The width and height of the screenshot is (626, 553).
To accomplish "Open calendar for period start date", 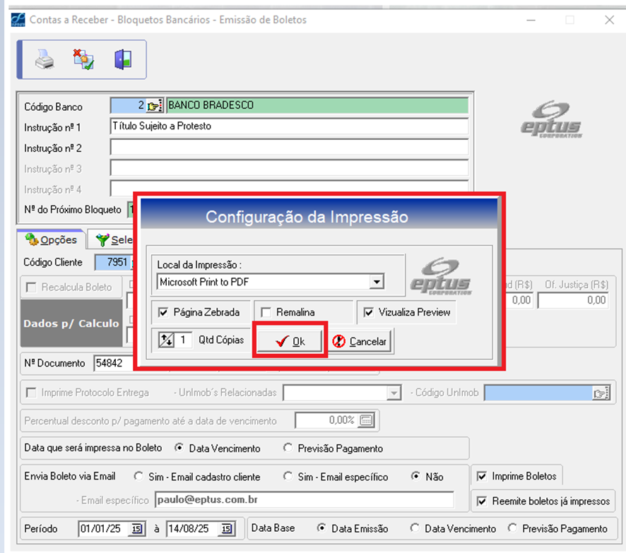I will 136,529.
